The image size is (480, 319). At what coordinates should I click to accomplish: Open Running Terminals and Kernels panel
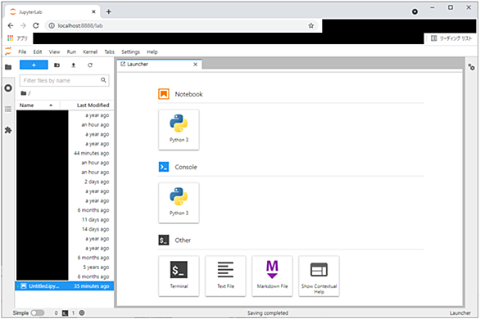[x=8, y=88]
